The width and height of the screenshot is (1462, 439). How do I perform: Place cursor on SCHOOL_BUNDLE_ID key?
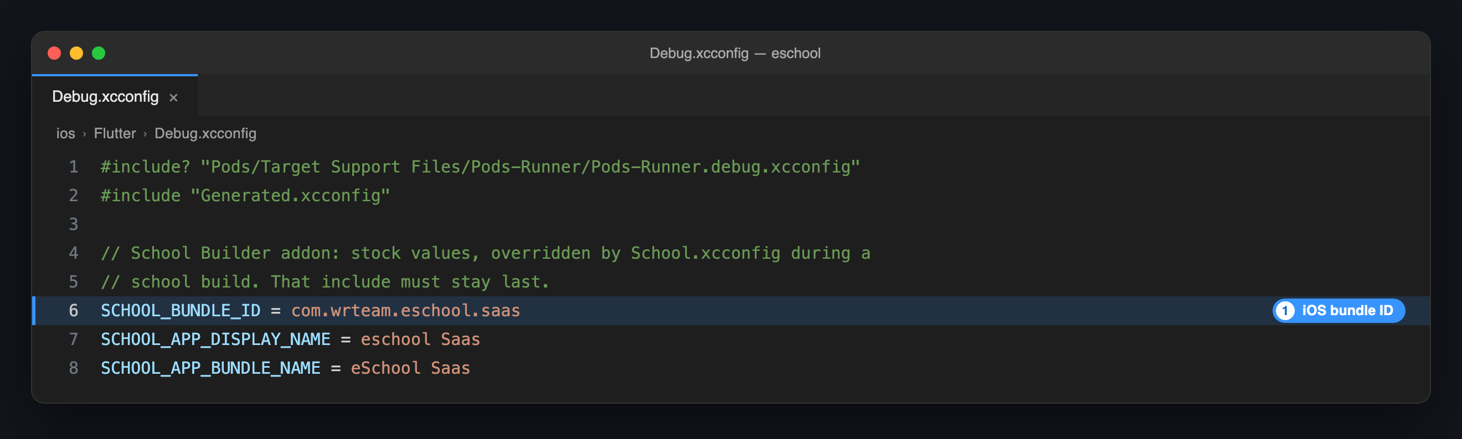(x=181, y=310)
